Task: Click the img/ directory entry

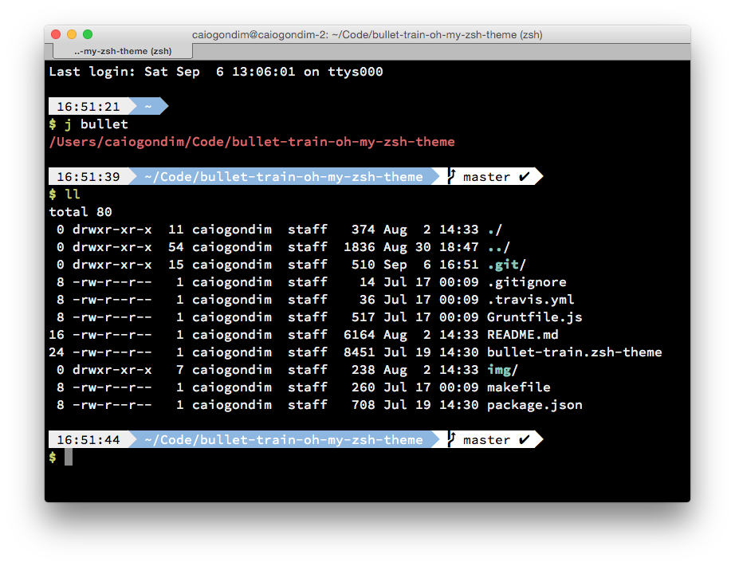Action: pos(502,370)
